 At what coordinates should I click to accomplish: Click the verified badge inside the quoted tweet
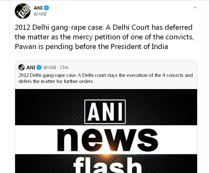(x=39, y=67)
